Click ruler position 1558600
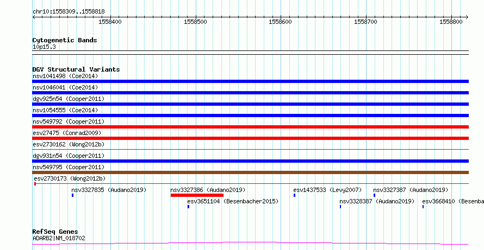Image resolution: width=484 pixels, height=250 pixels. pyautogui.click(x=281, y=22)
